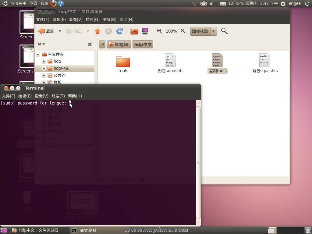Open file browser 编辑(E) menu
Viewport: 312px width, 234px height.
click(59, 19)
